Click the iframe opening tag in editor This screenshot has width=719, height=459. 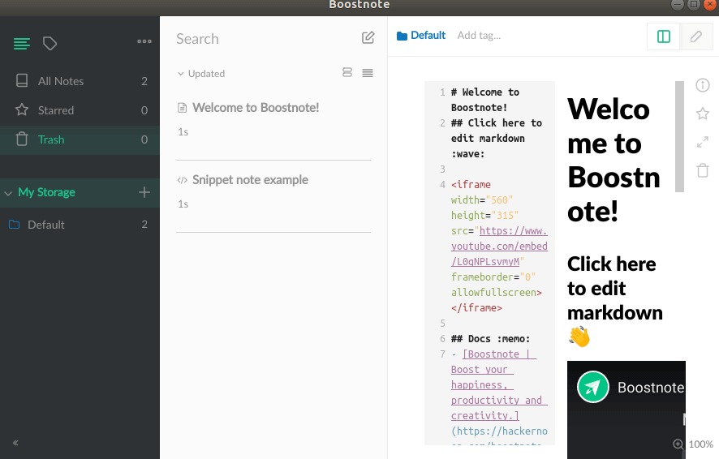(471, 185)
